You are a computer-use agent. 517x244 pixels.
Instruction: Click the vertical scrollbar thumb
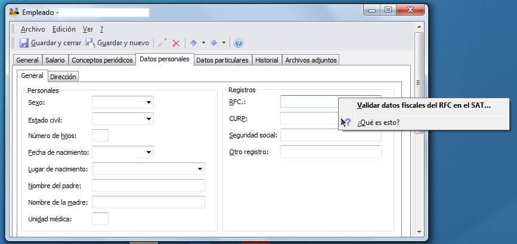click(419, 83)
